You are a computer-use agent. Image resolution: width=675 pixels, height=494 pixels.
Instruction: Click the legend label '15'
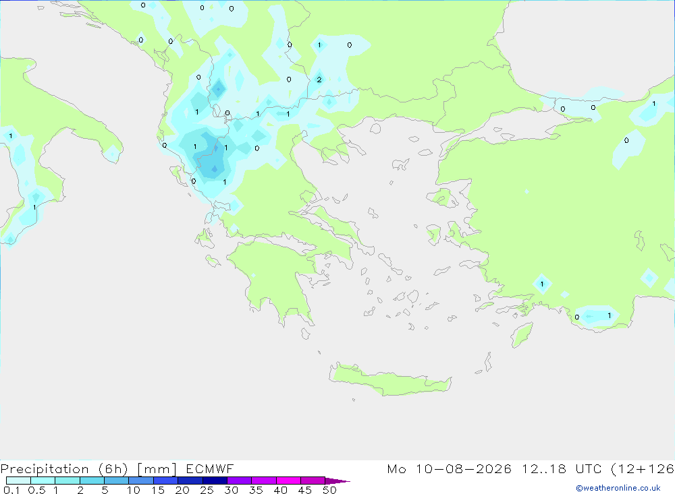tap(158, 490)
